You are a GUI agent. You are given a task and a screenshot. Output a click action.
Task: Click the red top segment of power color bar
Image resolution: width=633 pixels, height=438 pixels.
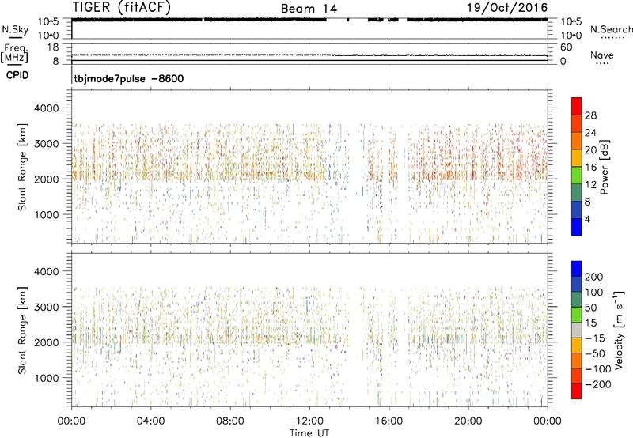(577, 106)
